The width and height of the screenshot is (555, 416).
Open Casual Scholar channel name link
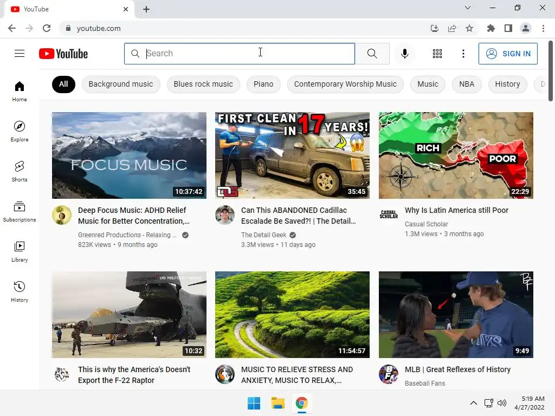(426, 224)
